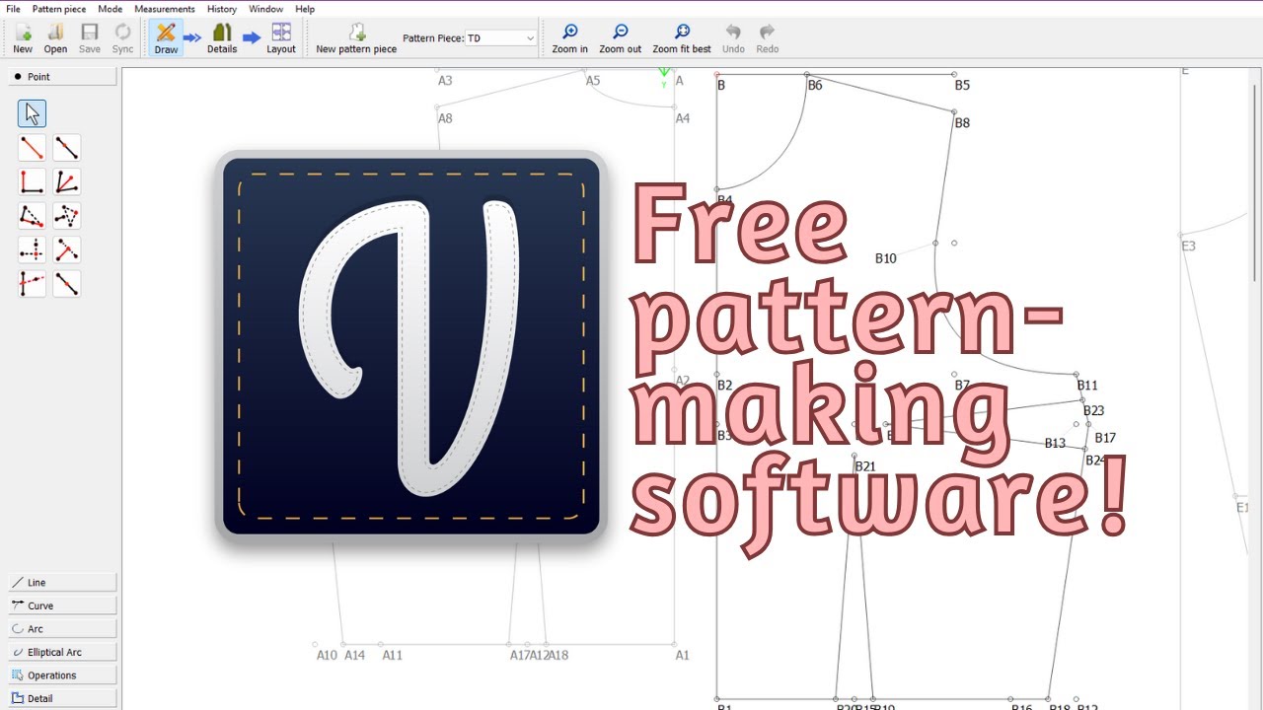Sync measurements with the Sync button
The width and height of the screenshot is (1263, 710).
(x=122, y=38)
